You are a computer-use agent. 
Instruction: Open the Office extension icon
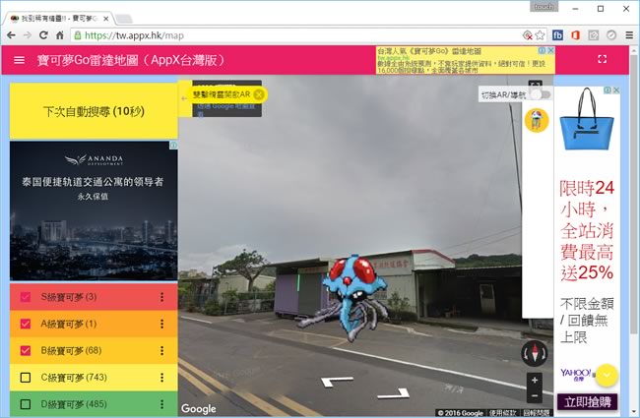tap(576, 35)
